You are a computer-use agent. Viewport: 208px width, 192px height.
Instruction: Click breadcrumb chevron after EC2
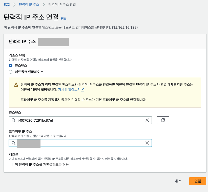click(14, 5)
